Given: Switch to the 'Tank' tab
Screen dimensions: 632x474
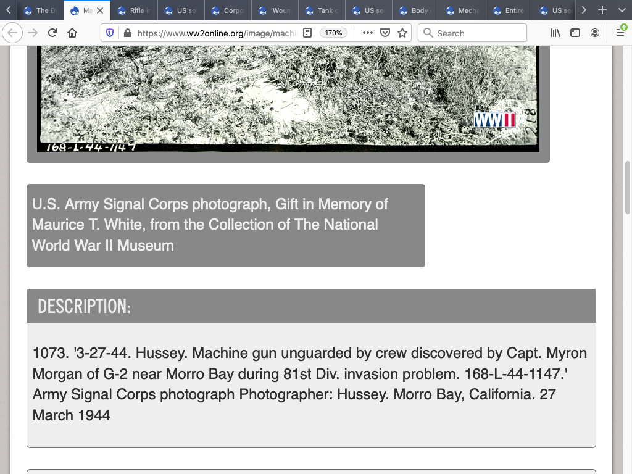Looking at the screenshot, I should (322, 10).
